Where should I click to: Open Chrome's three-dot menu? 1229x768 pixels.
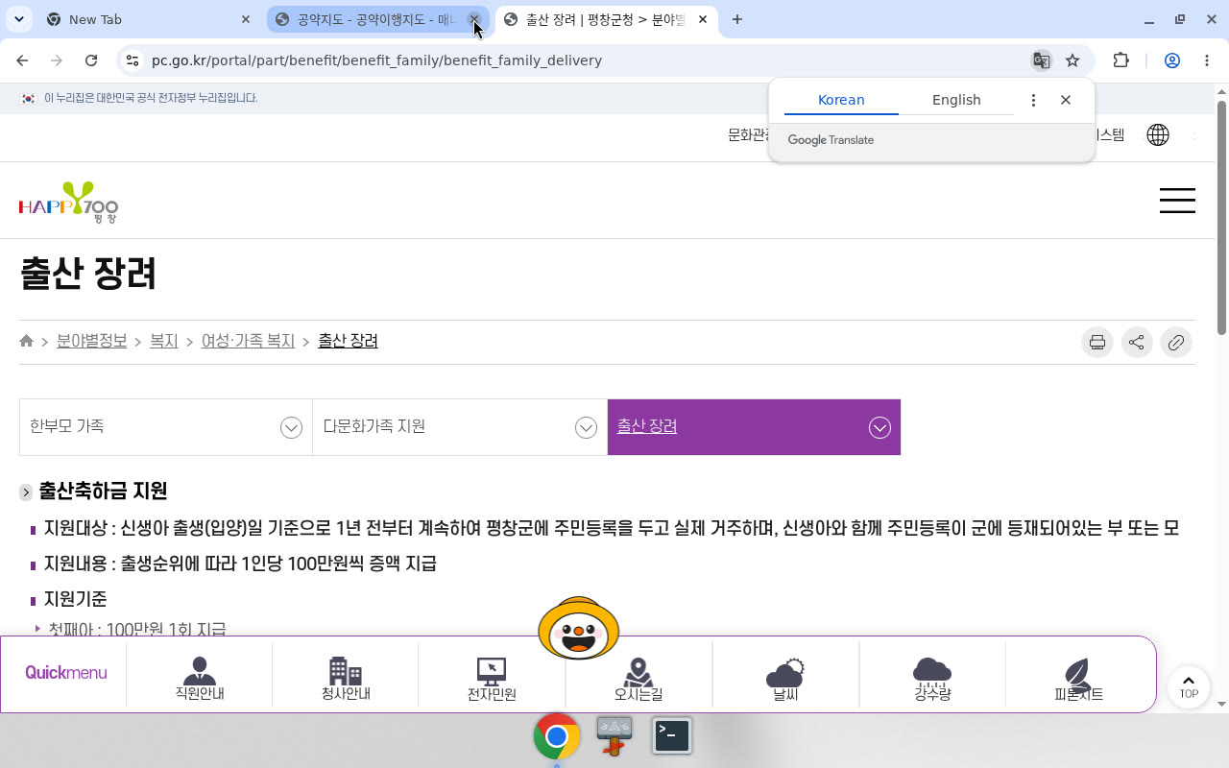pos(1207,60)
